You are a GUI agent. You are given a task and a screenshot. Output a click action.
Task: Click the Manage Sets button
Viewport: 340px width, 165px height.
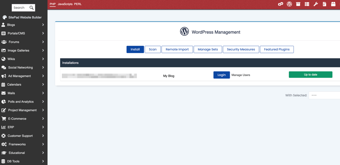click(208, 50)
